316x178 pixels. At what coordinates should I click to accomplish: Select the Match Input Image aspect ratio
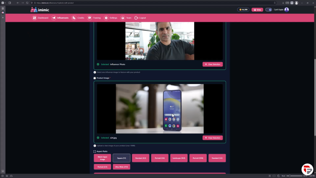[102, 158]
